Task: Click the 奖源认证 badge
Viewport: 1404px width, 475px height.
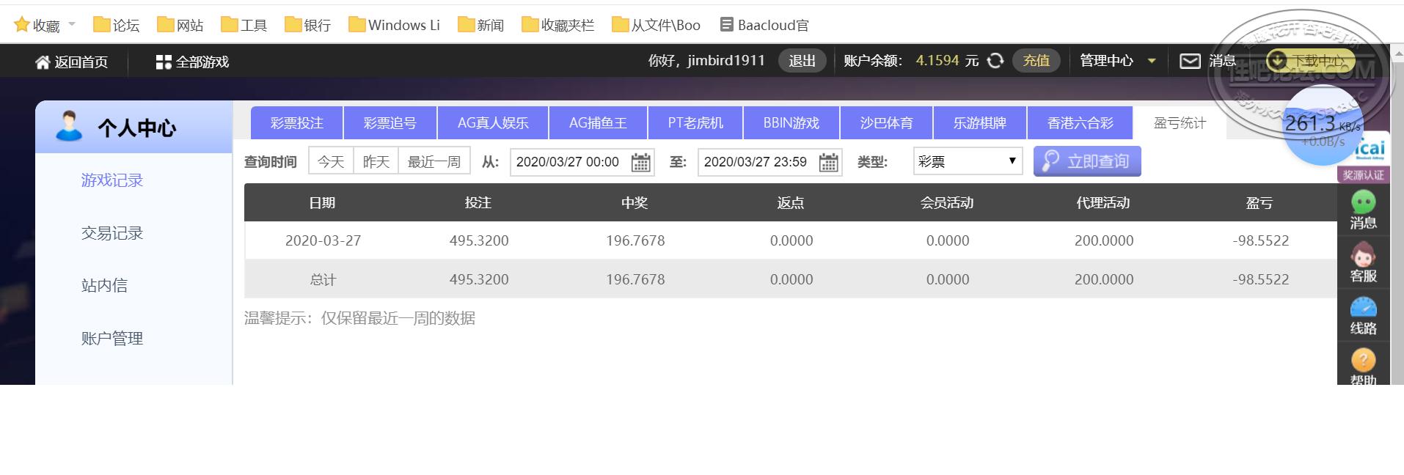Action: 1364,175
